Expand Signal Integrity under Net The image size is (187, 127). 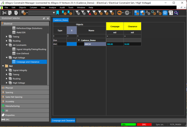tap(6, 70)
